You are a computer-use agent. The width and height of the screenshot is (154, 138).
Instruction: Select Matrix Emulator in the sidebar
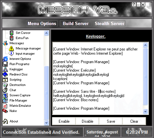[20, 106]
